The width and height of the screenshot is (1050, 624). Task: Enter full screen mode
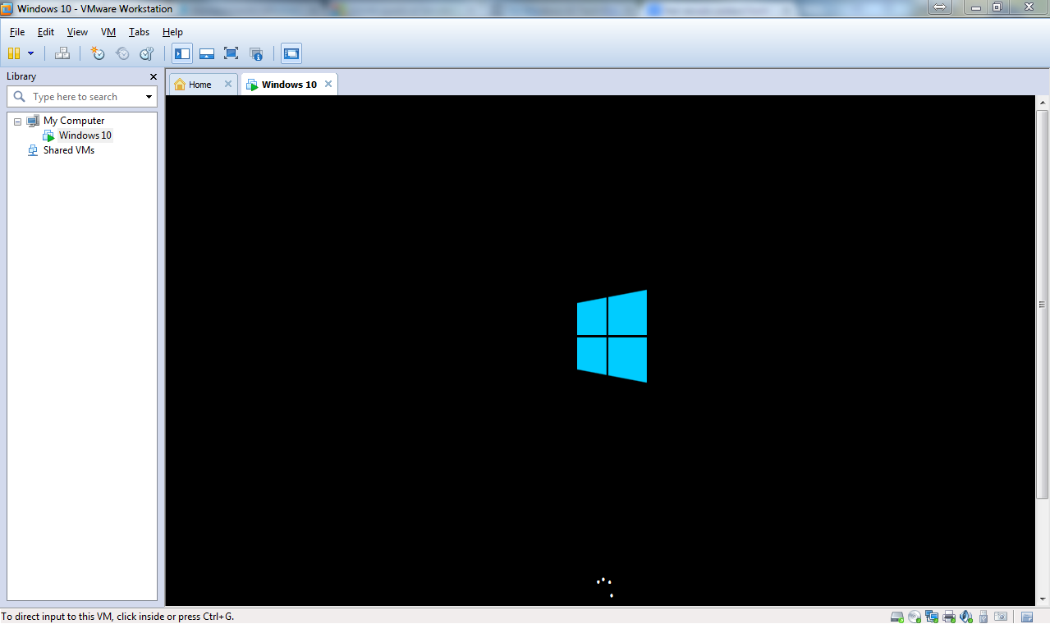(232, 53)
